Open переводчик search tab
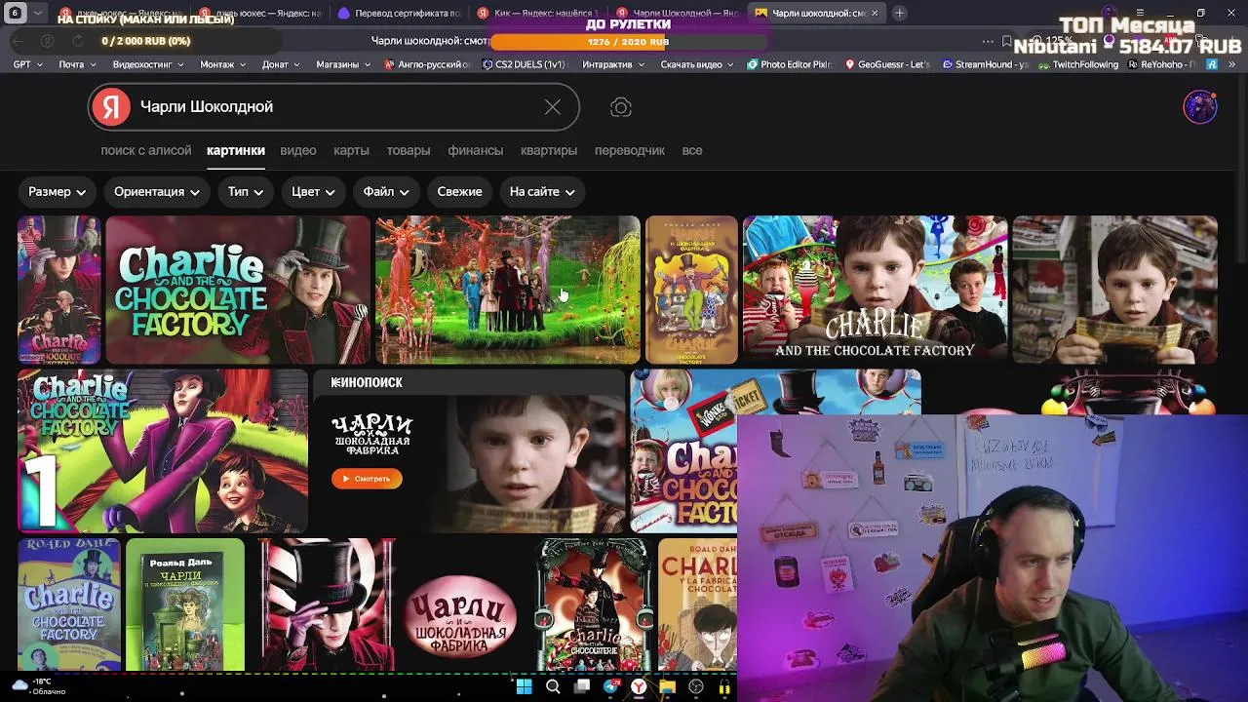The image size is (1248, 702). [x=630, y=151]
